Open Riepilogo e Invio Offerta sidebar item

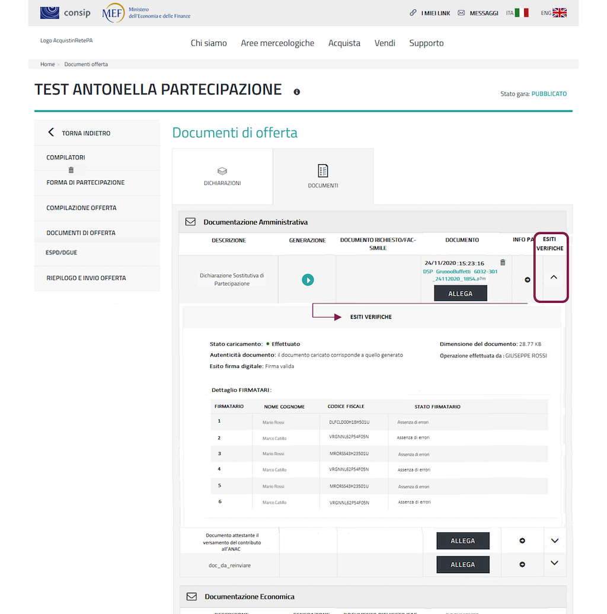86,278
